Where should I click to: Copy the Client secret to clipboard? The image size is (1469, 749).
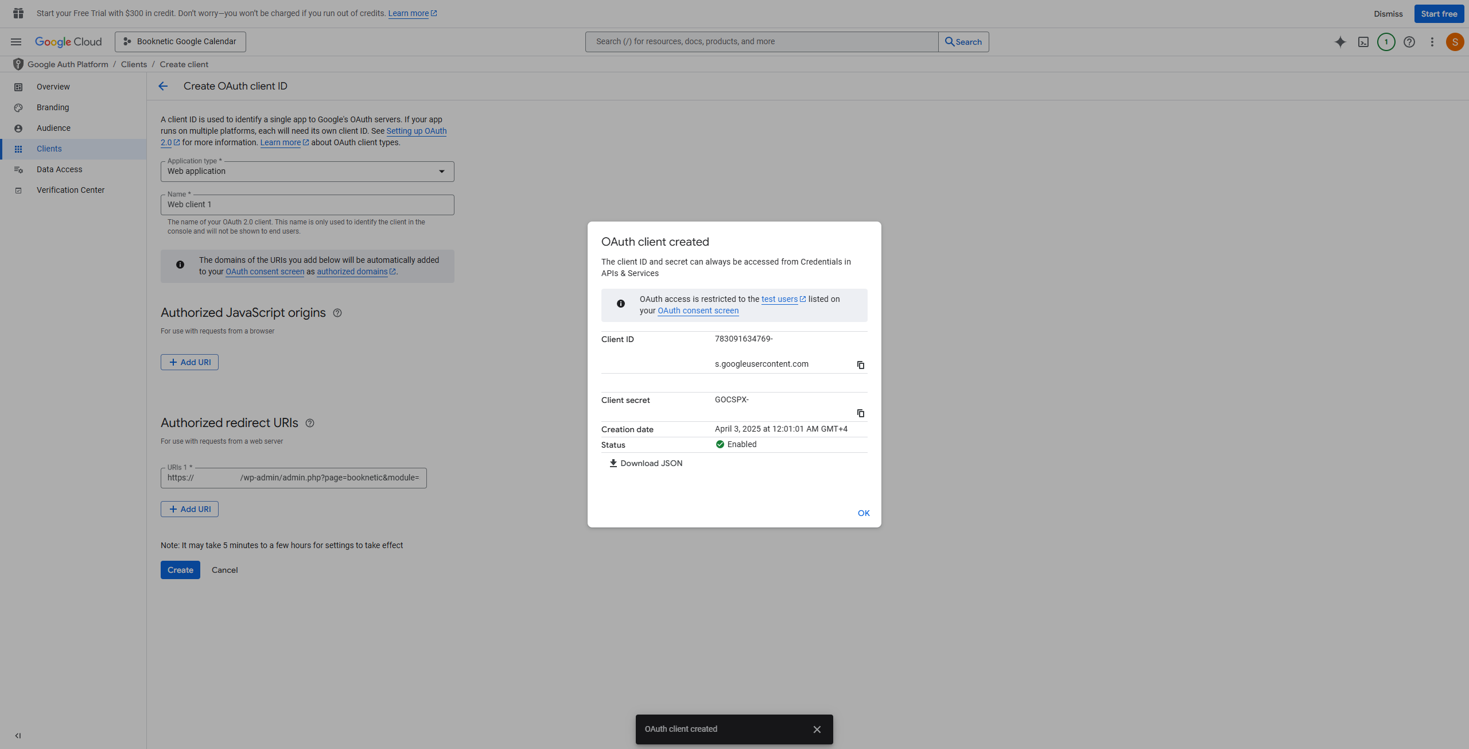coord(861,413)
